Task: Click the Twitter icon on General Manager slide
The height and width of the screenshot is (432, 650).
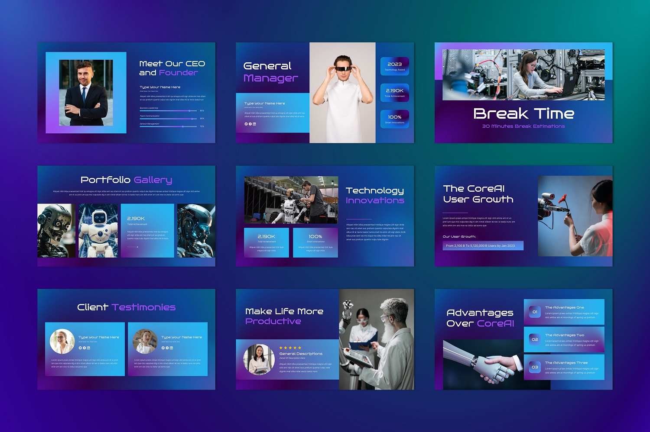Action: click(x=246, y=124)
